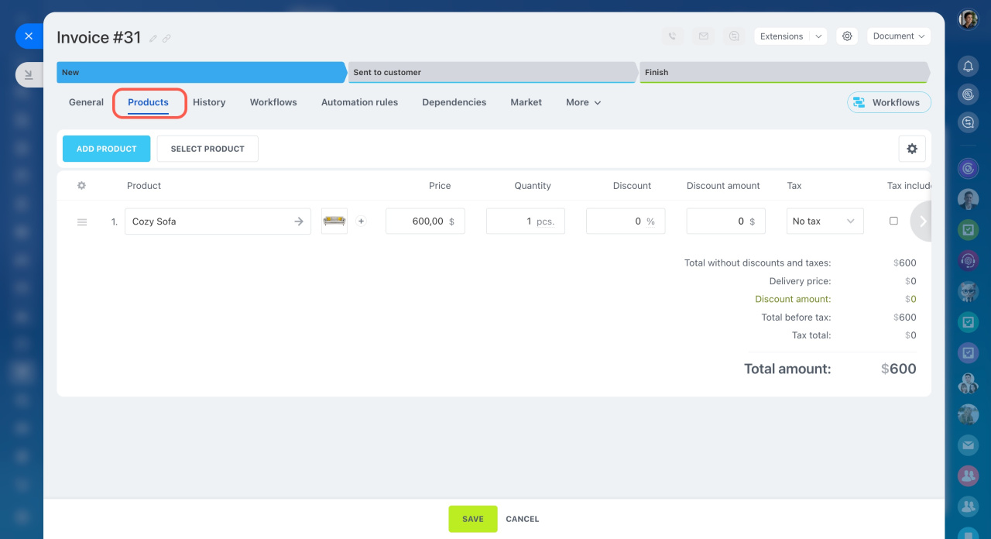Image resolution: width=991 pixels, height=539 pixels.
Task: Open the notifications bell in the sidebar
Action: click(x=968, y=67)
